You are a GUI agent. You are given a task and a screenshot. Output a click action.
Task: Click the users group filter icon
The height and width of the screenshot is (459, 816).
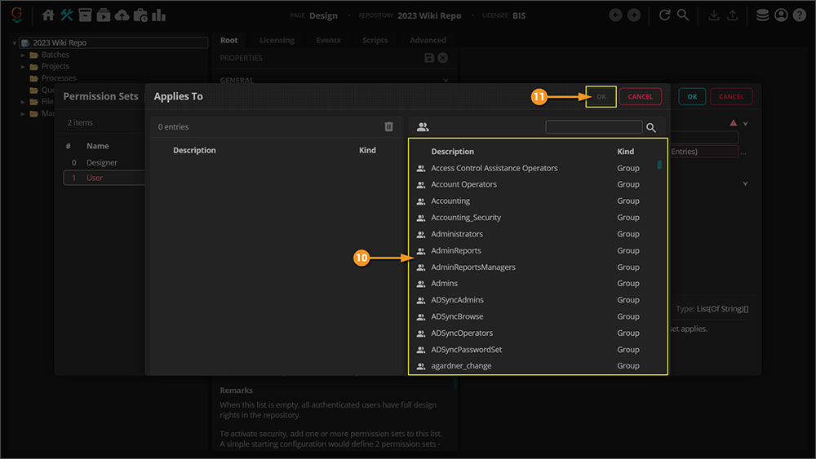tap(423, 127)
